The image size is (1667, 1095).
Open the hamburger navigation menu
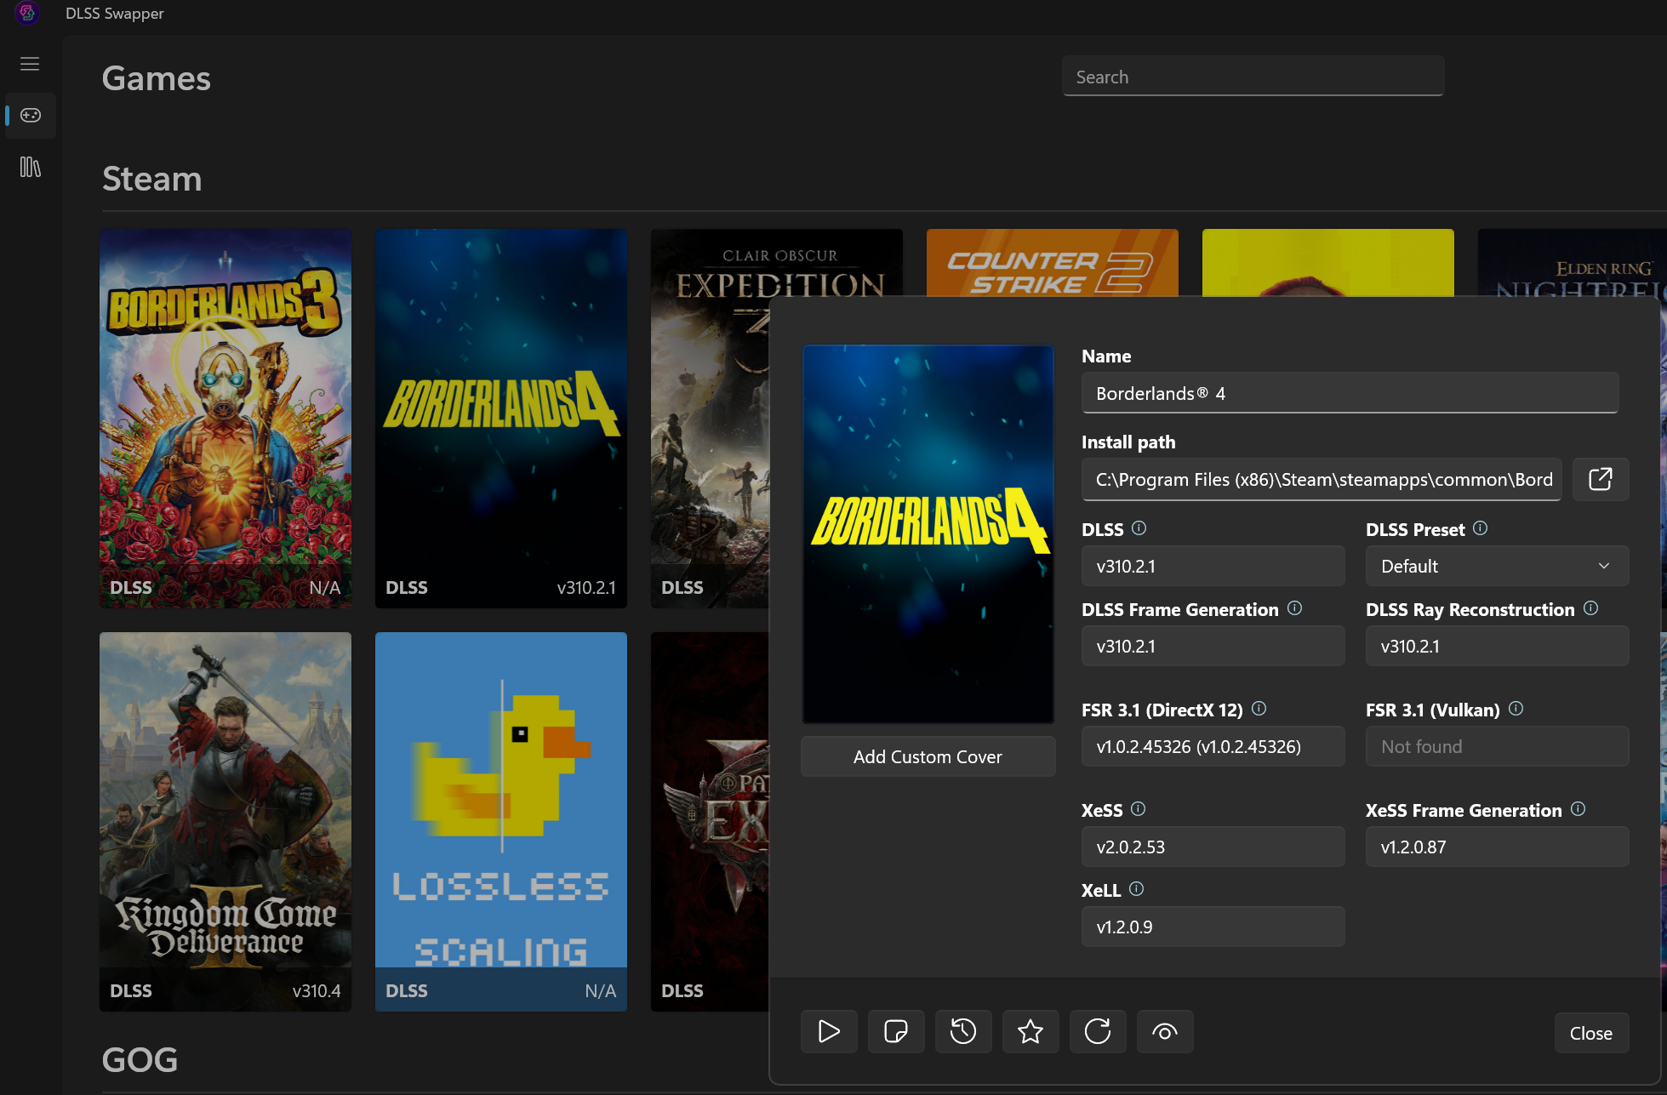click(x=30, y=64)
